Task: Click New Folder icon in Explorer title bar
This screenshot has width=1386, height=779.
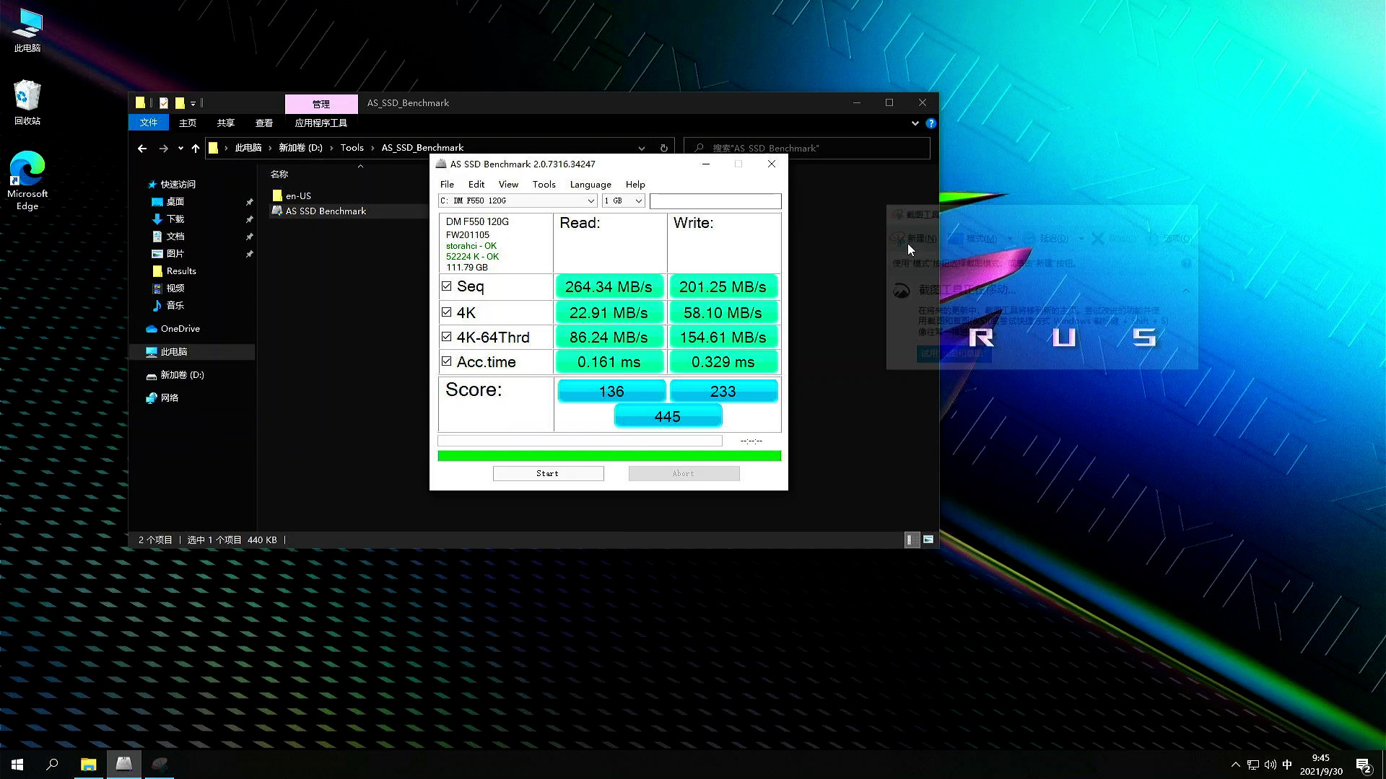Action: [x=180, y=103]
